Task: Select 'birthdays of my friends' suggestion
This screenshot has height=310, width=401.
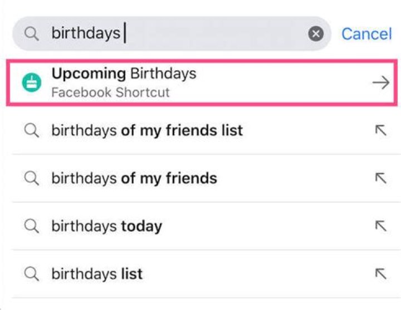Action: tap(134, 178)
